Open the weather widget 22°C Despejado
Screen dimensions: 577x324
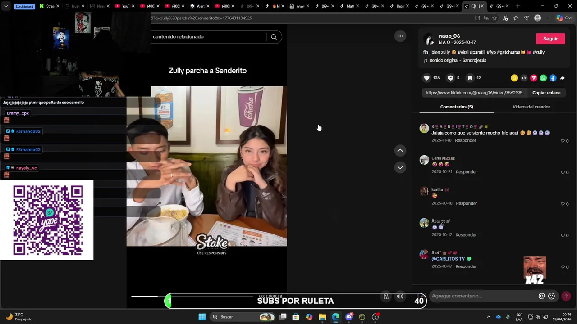tap(20, 317)
